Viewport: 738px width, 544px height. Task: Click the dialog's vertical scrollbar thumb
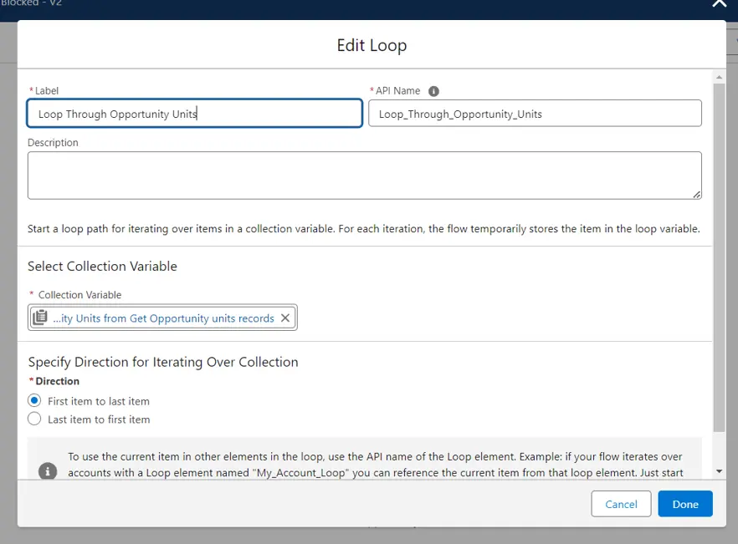pyautogui.click(x=719, y=251)
